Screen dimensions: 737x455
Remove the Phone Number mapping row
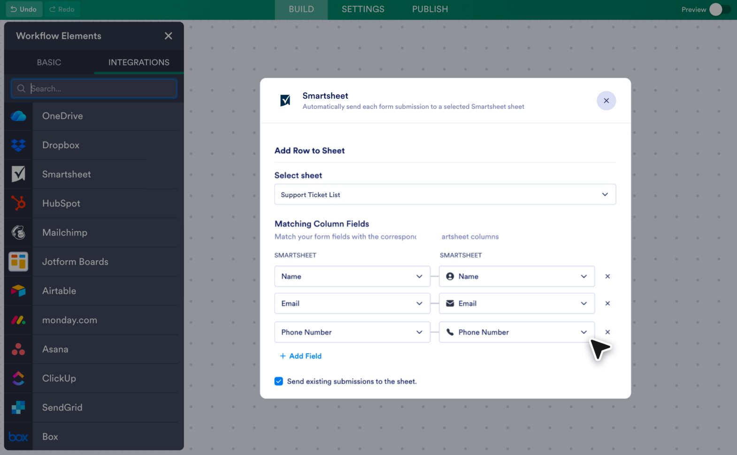607,332
